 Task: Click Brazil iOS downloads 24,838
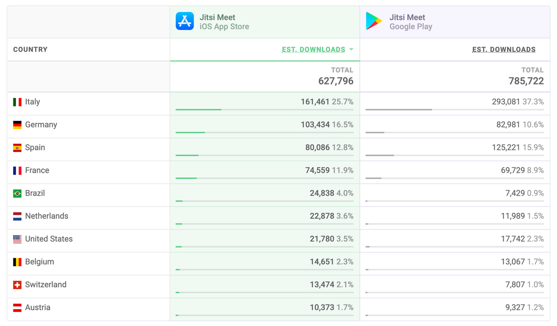click(x=322, y=193)
